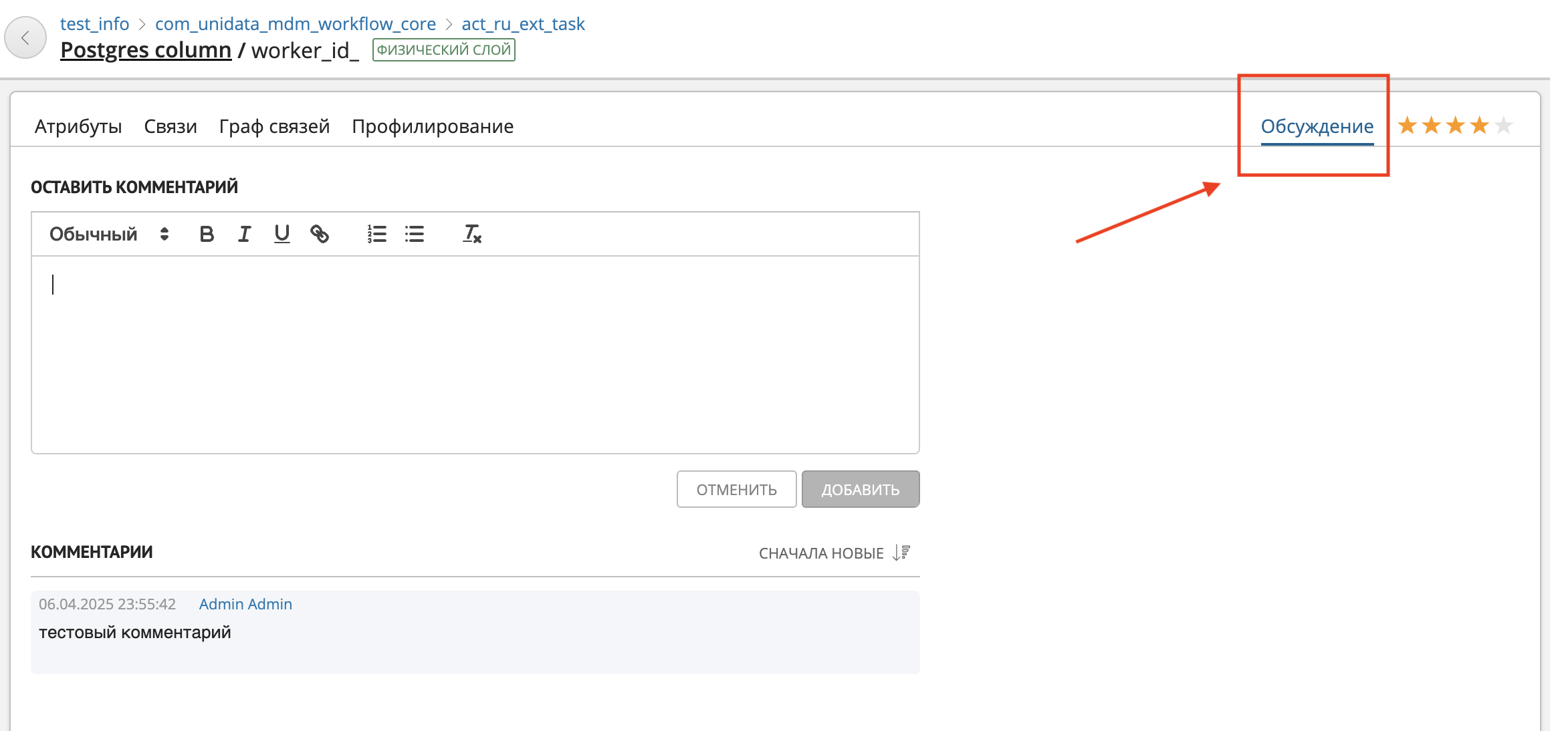Toggle bold formatting in comment editor
This screenshot has width=1550, height=731.
click(x=207, y=234)
